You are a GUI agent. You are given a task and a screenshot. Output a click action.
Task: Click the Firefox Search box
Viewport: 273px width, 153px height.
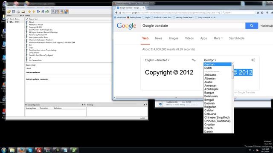pyautogui.click(x=238, y=13)
